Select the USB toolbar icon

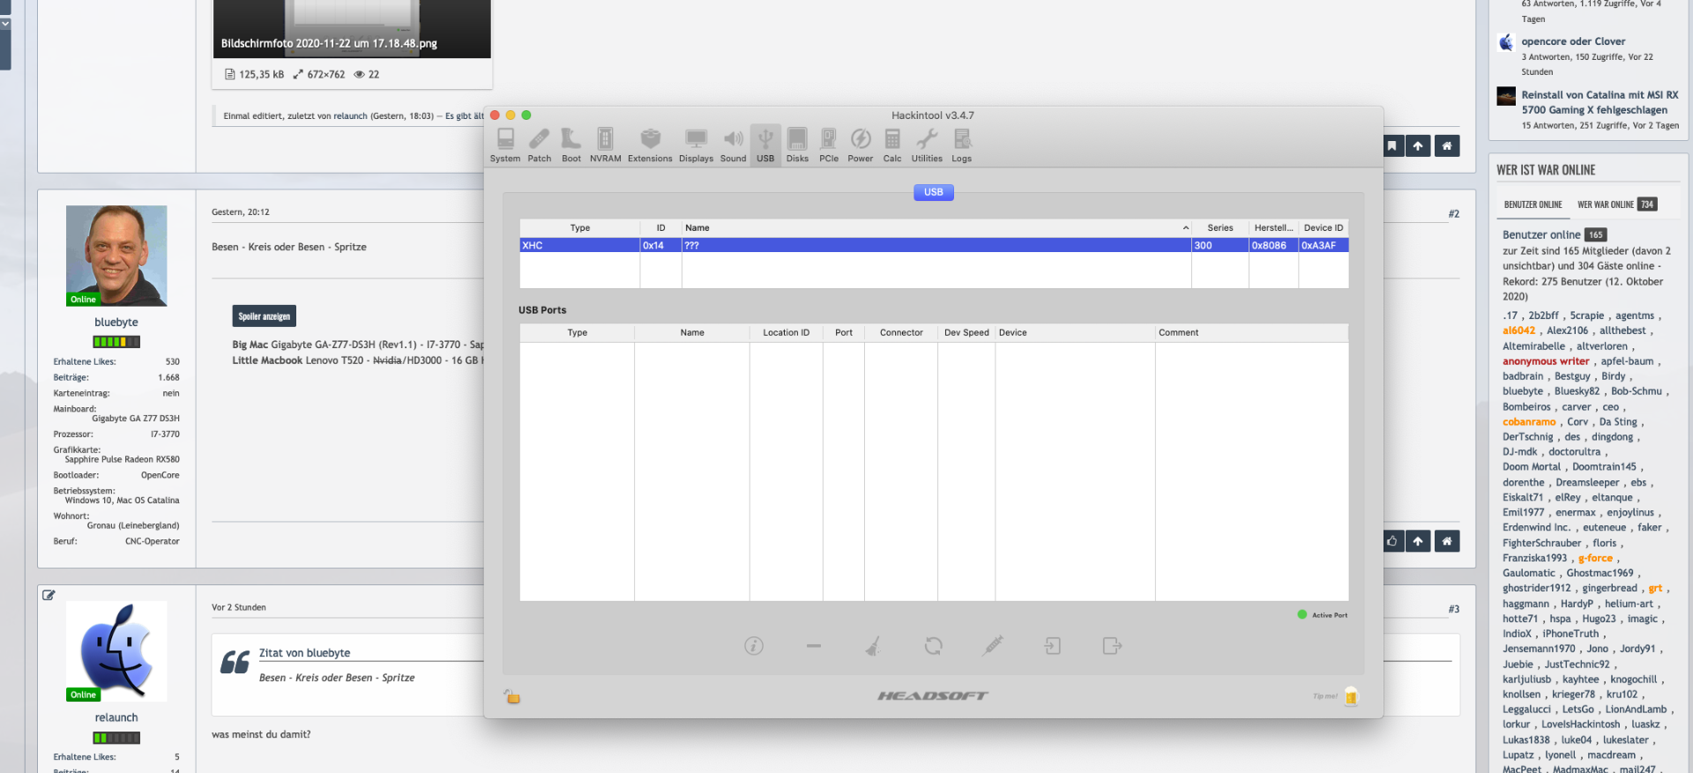pyautogui.click(x=765, y=145)
